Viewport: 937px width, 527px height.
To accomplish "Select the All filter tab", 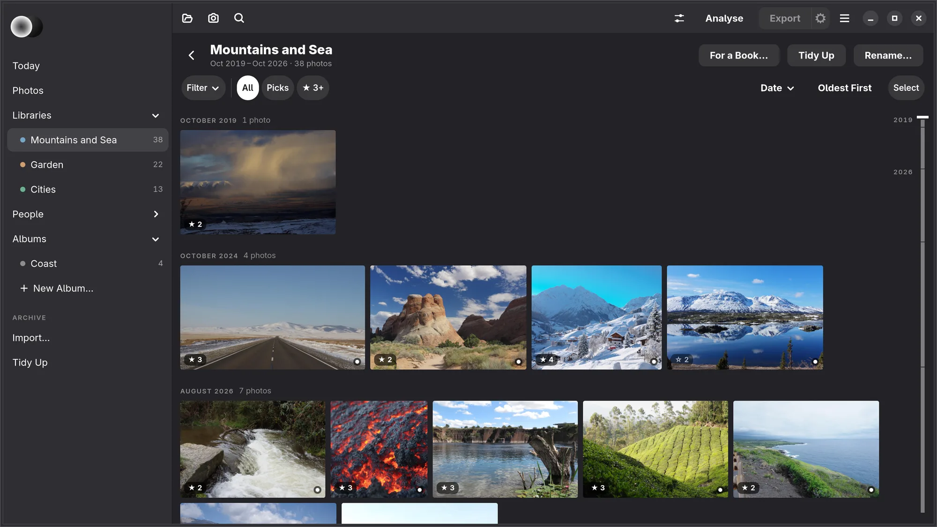I will click(247, 88).
